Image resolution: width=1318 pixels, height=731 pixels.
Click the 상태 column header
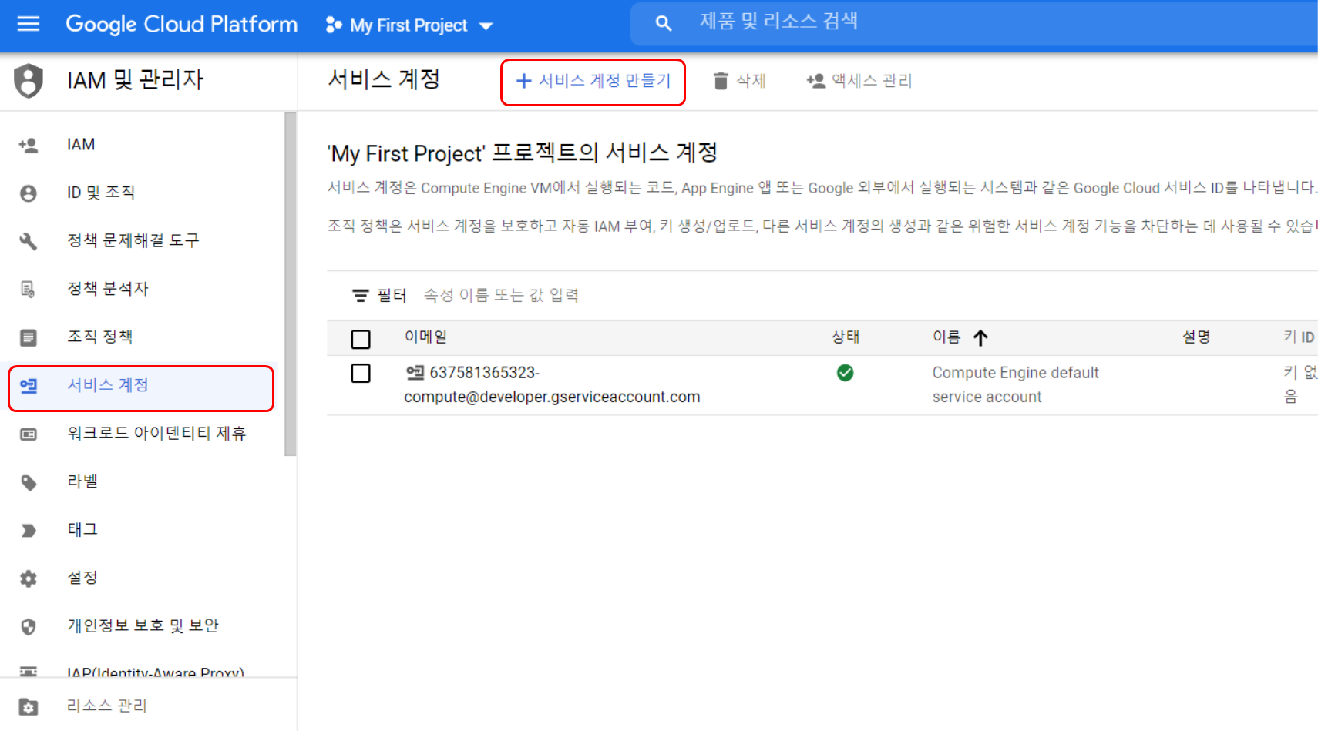click(846, 337)
